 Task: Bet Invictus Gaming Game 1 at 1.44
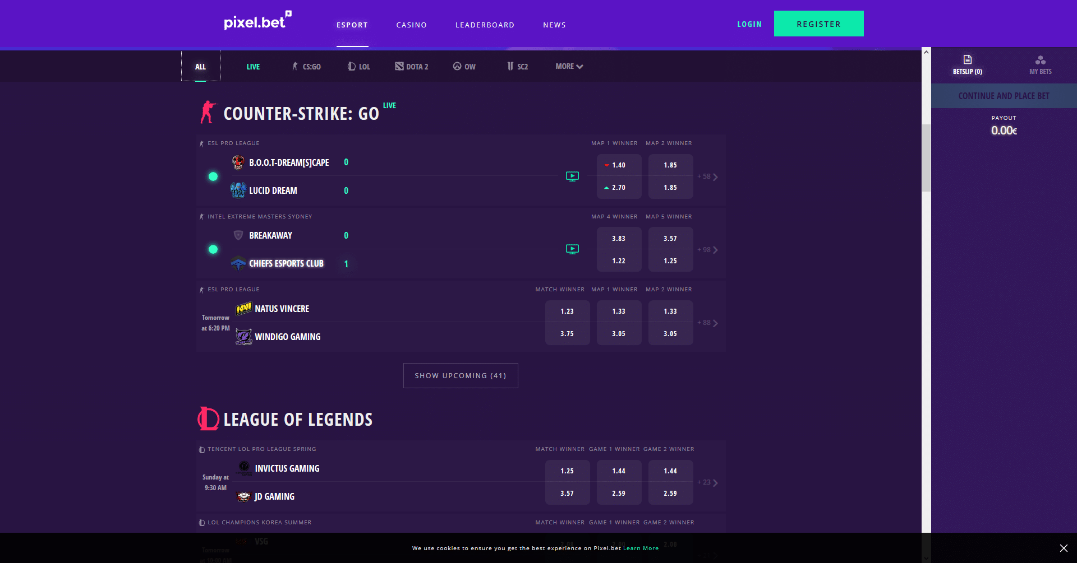pyautogui.click(x=619, y=471)
